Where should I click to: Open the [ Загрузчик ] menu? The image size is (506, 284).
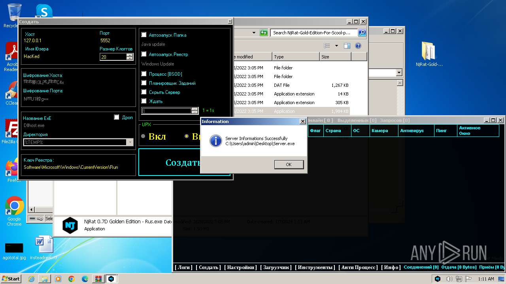coord(276,267)
